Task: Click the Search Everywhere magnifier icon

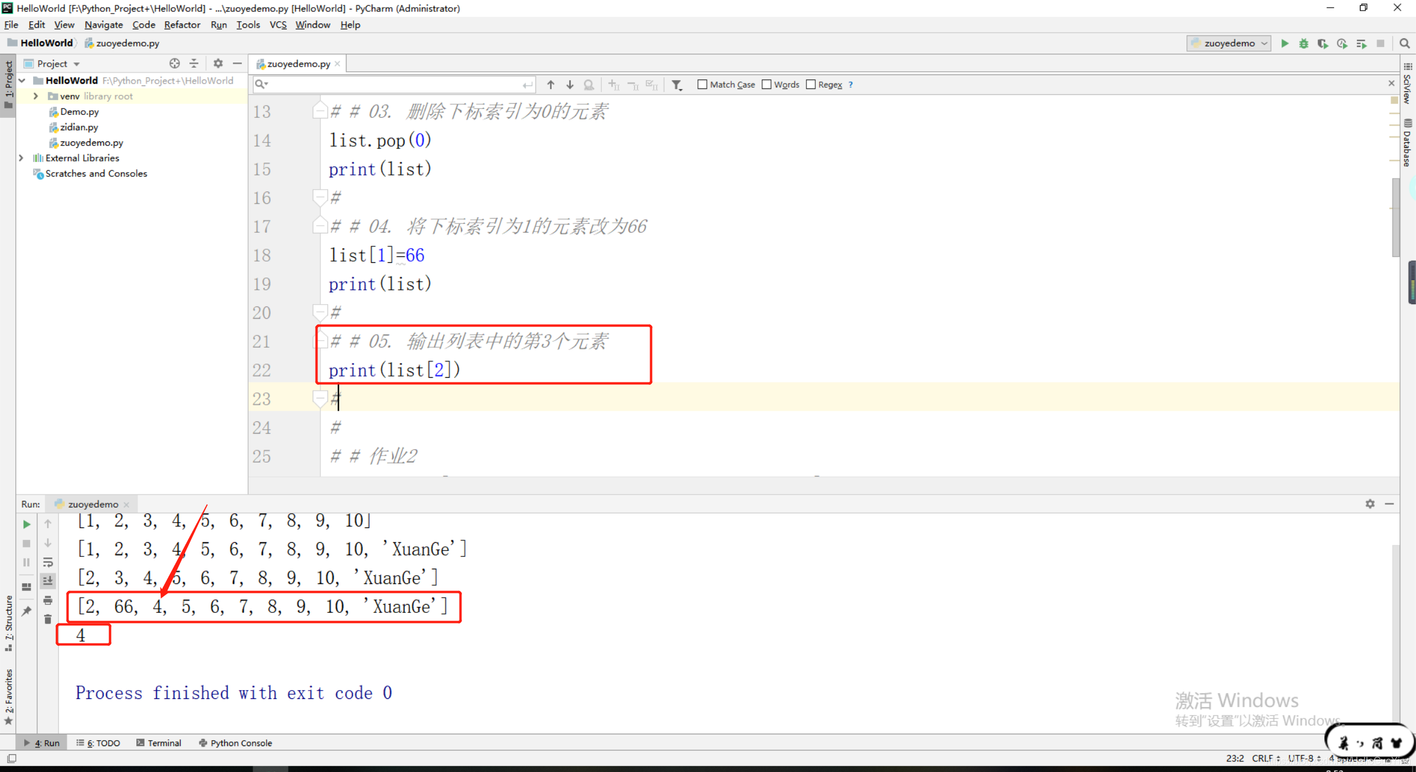Action: 1405,44
